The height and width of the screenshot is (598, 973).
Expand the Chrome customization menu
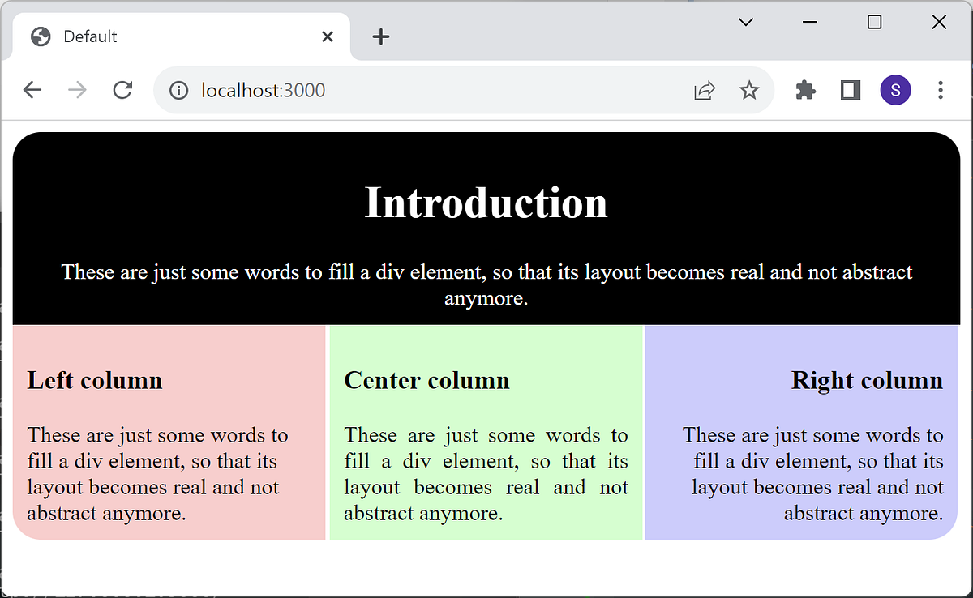pyautogui.click(x=745, y=22)
